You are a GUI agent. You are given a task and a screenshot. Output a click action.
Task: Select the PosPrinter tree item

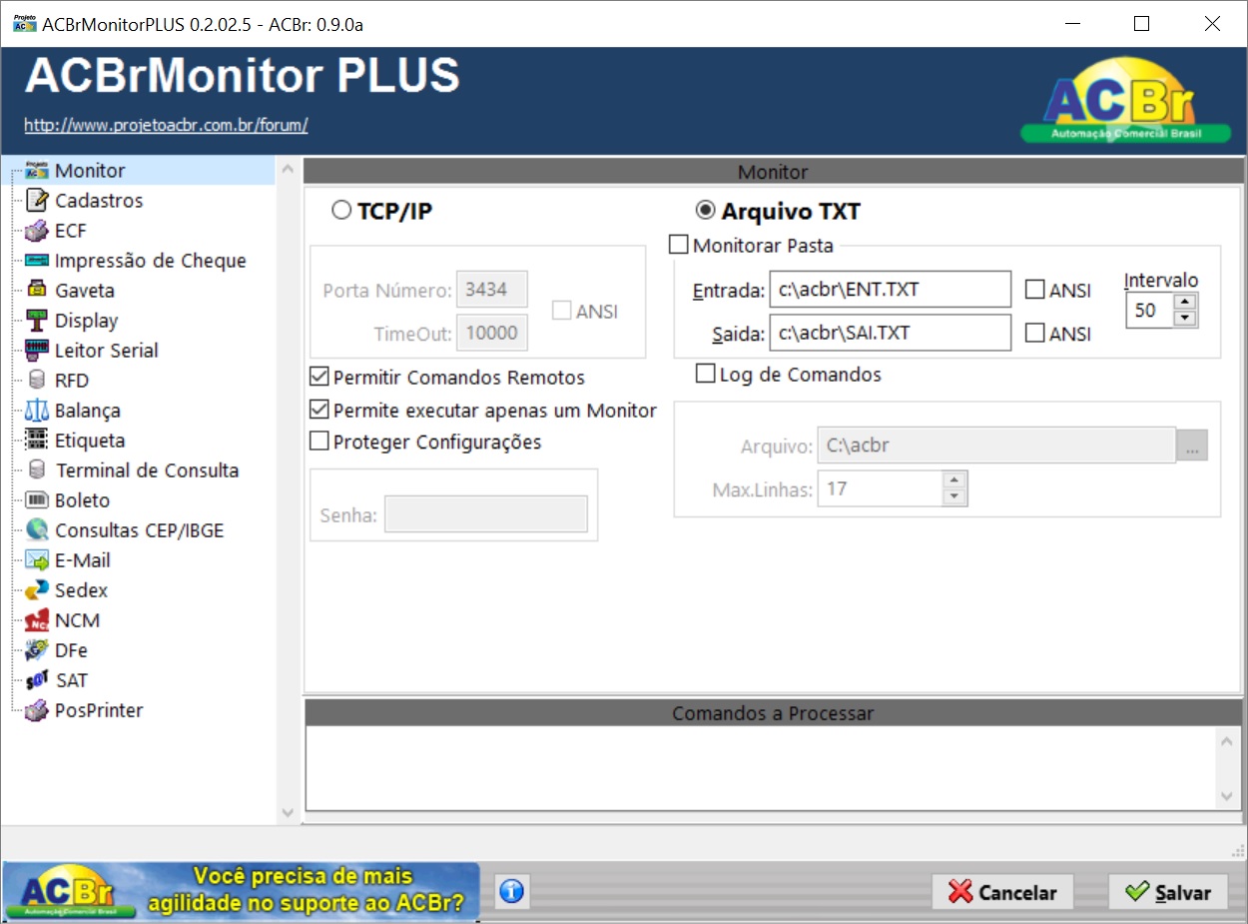99,710
